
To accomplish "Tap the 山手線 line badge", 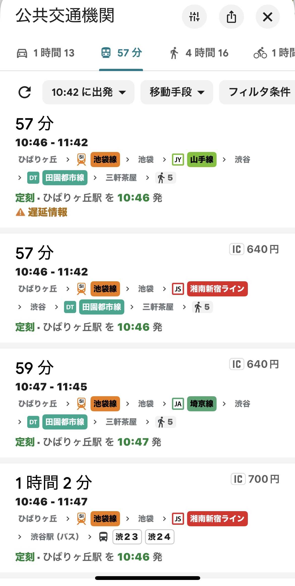I will coord(202,159).
